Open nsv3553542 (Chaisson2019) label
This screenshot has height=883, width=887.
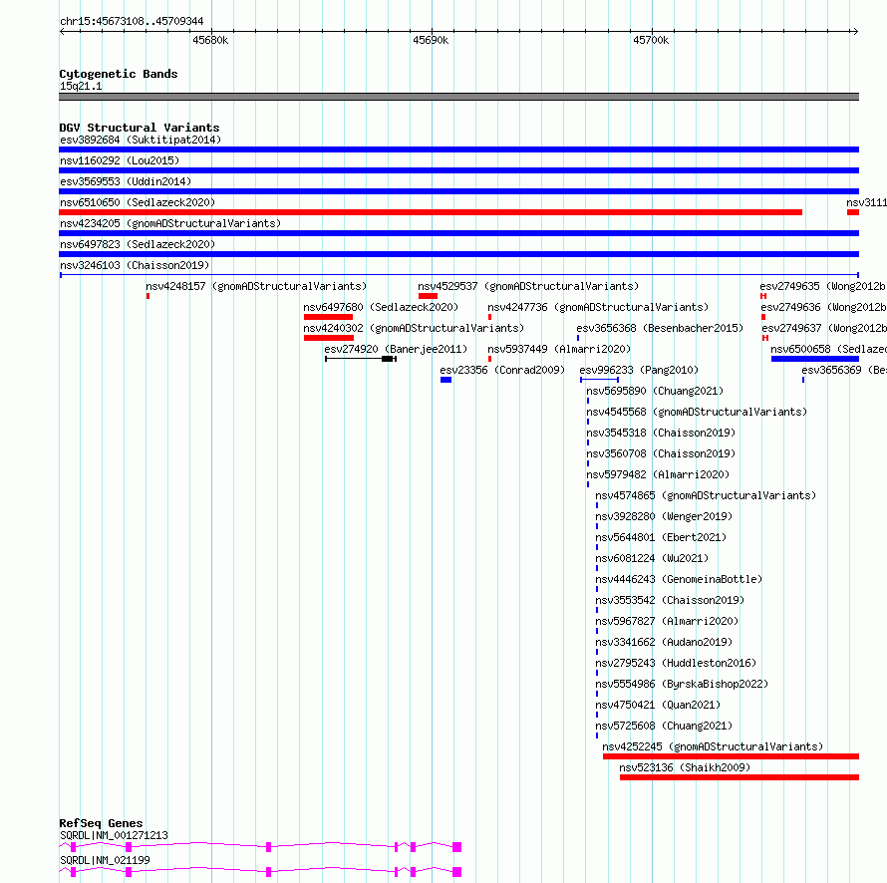coord(670,600)
